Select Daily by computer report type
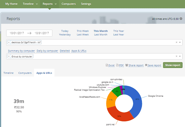 click(x=47, y=51)
